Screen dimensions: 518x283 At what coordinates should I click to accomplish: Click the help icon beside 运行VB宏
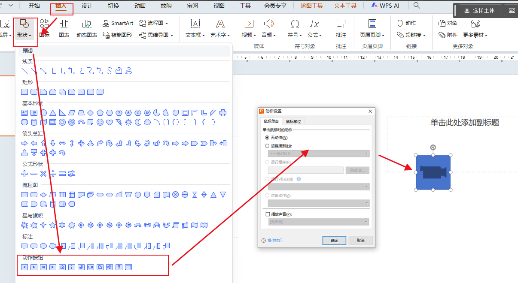coord(299,179)
